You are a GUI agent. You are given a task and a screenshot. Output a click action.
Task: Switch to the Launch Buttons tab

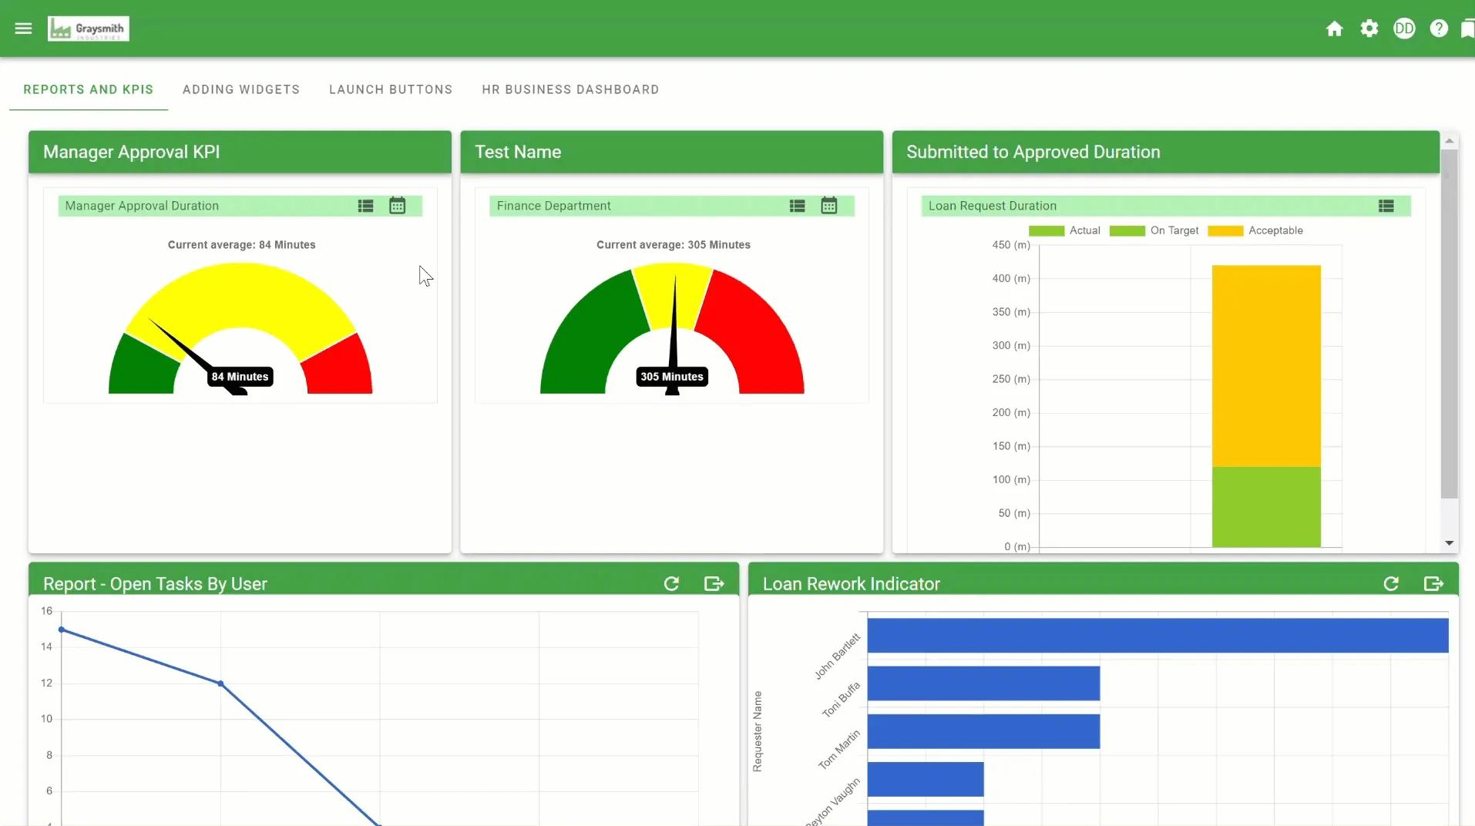(x=391, y=89)
